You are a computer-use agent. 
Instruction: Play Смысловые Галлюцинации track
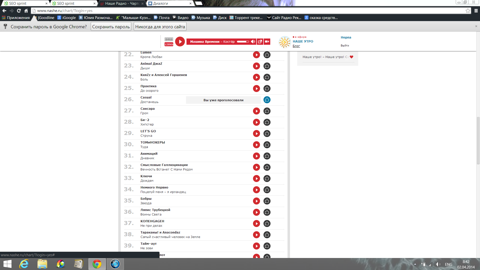(x=256, y=167)
